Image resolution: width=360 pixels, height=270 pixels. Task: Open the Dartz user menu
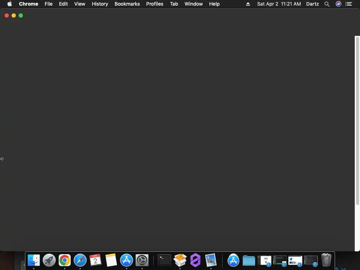click(313, 4)
